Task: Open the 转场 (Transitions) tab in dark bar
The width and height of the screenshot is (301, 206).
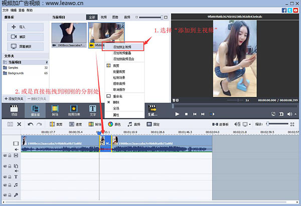Action: pos(55,110)
